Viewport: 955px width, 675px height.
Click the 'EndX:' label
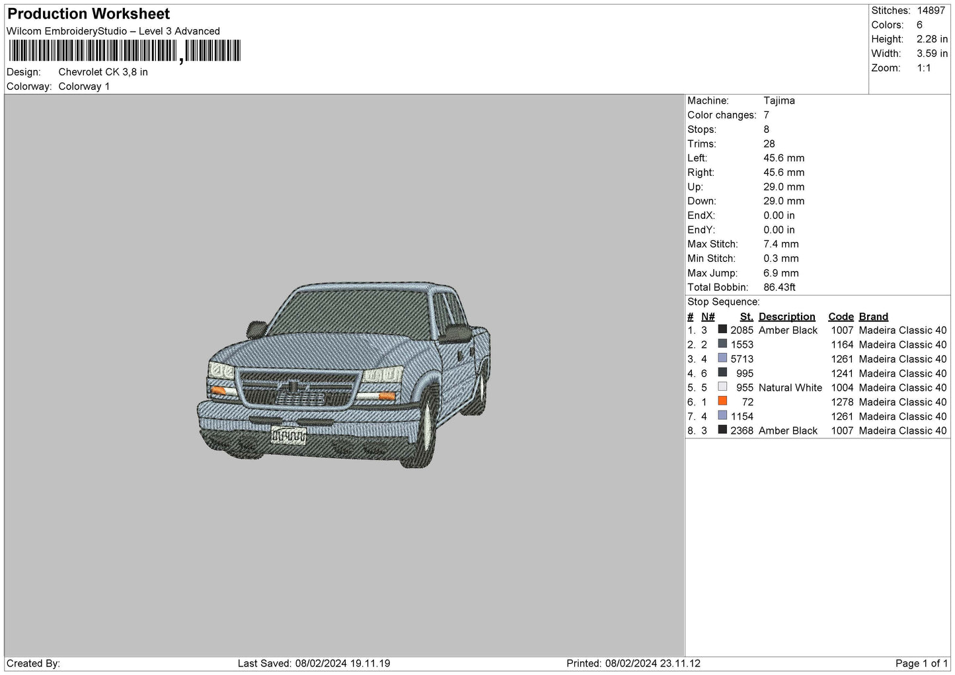point(701,216)
